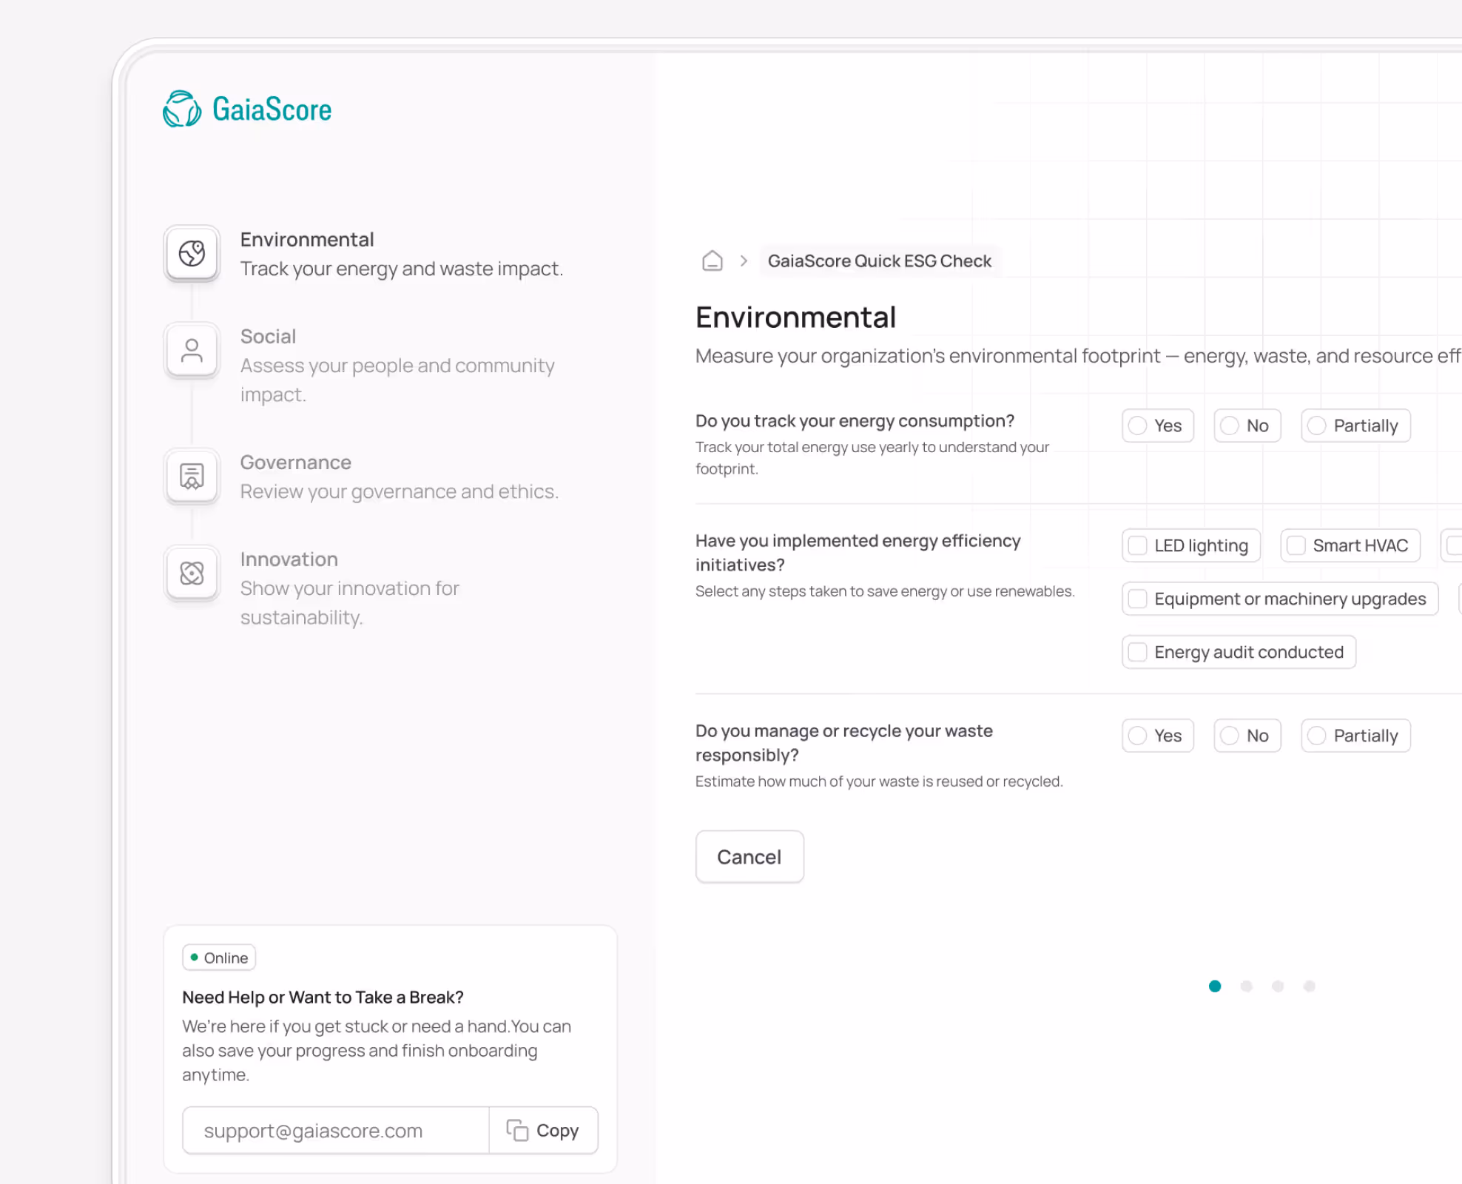
Task: Click the Cancel button
Action: [749, 856]
